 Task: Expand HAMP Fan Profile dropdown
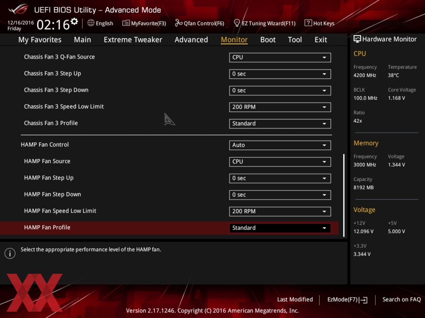pyautogui.click(x=280, y=228)
